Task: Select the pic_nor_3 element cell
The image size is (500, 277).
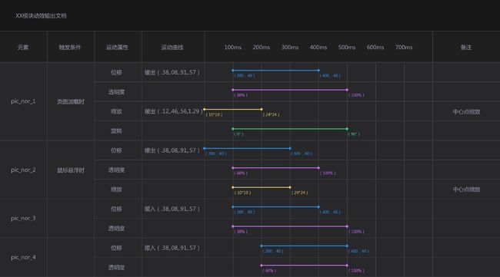Action: tap(23, 219)
